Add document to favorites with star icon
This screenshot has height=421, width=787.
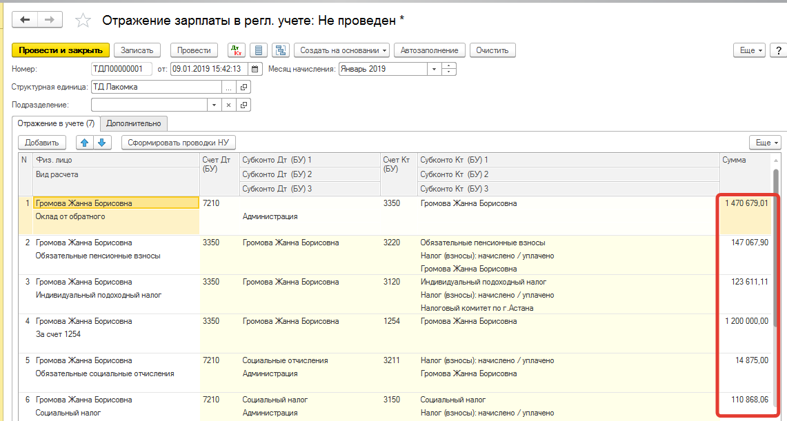[x=83, y=20]
